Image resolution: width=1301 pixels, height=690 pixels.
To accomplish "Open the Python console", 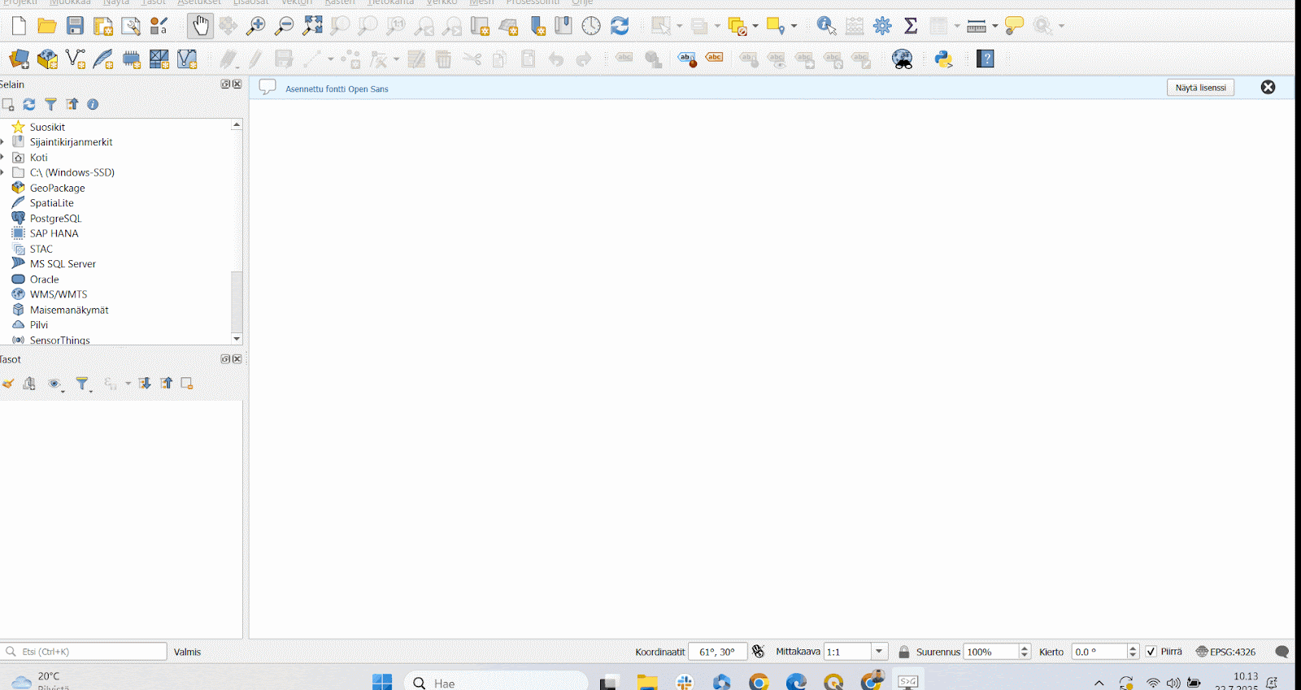I will point(943,59).
